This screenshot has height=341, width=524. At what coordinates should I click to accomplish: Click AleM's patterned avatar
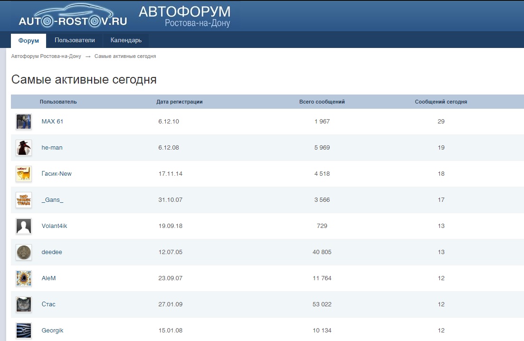(x=24, y=278)
